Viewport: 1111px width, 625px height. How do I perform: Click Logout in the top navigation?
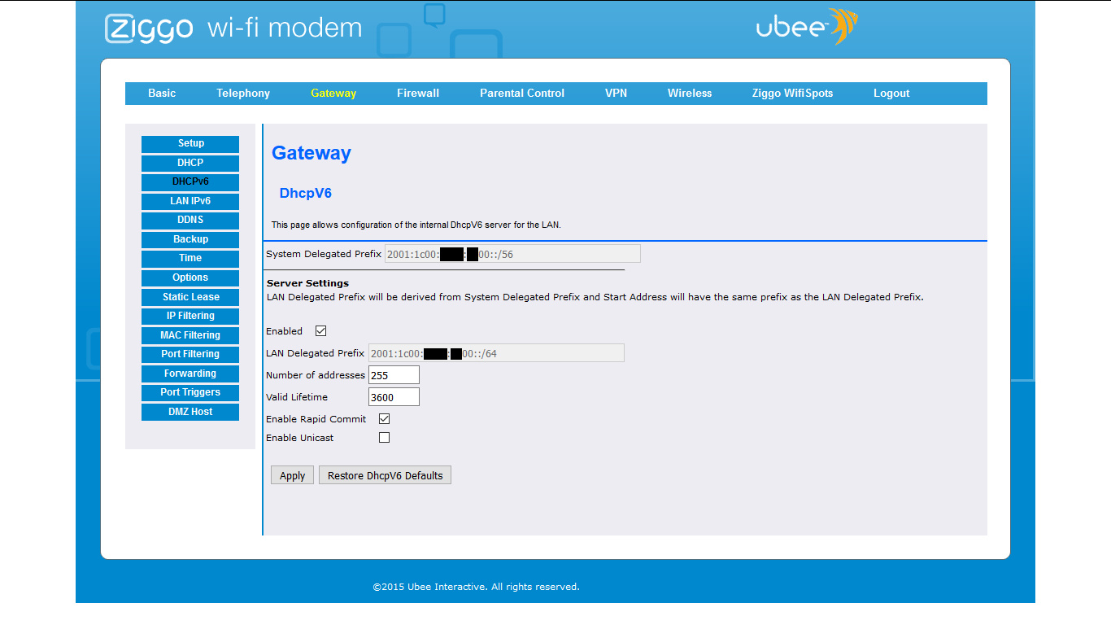point(891,94)
